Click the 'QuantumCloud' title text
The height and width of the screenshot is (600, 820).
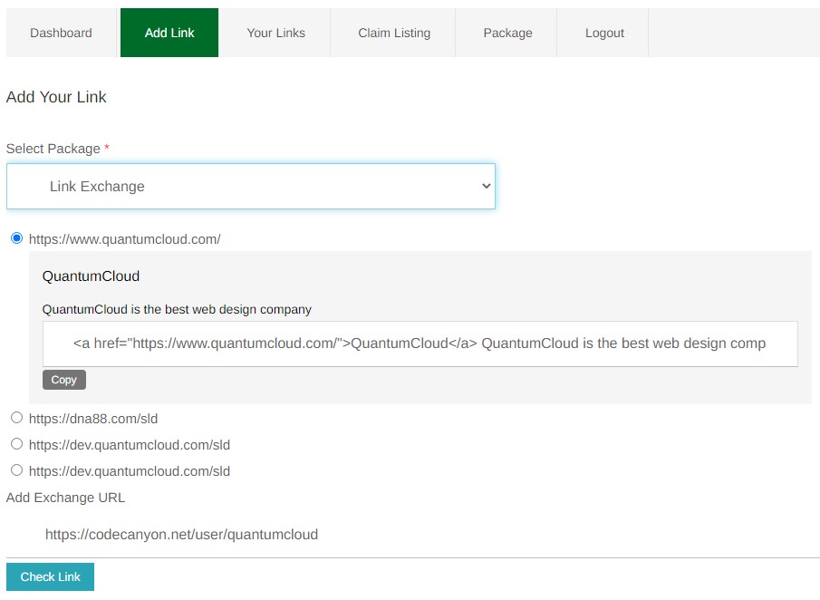(91, 276)
